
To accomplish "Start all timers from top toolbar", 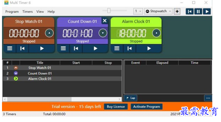I will click(x=207, y=11).
